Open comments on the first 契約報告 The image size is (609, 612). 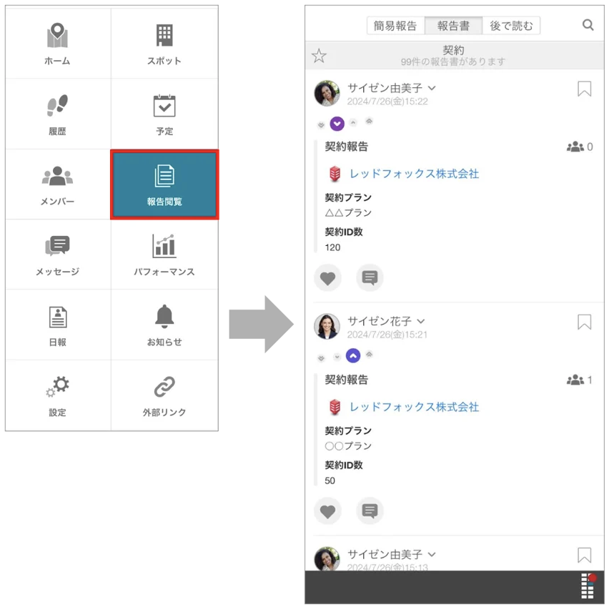pyautogui.click(x=370, y=278)
